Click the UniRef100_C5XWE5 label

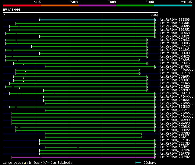click(175, 86)
